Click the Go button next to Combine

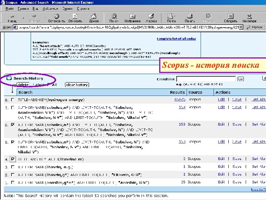(x=241, y=79)
